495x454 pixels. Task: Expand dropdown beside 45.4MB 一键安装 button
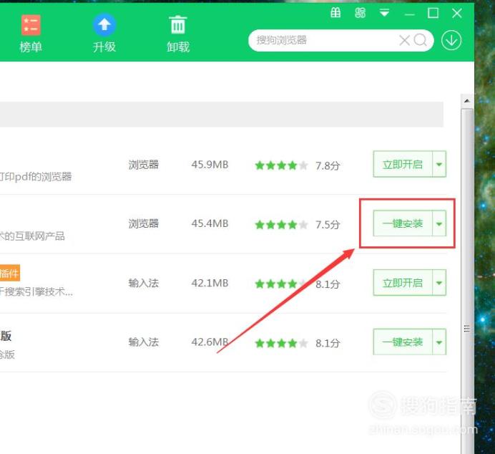click(439, 223)
